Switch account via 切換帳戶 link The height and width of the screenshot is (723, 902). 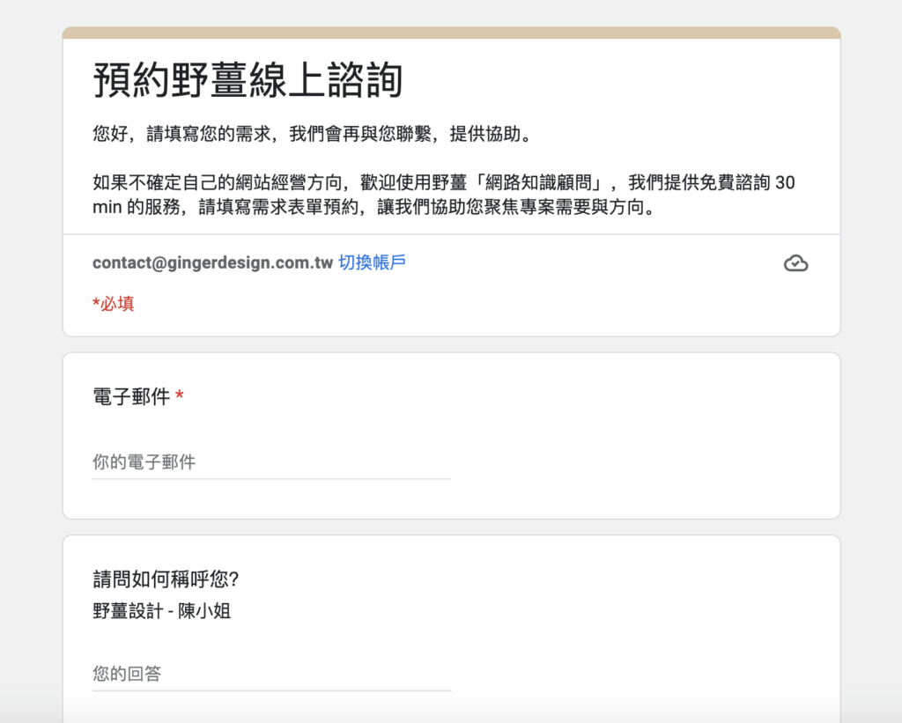(373, 262)
